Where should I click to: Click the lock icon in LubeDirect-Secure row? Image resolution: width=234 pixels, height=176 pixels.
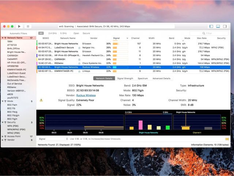pos(79,48)
